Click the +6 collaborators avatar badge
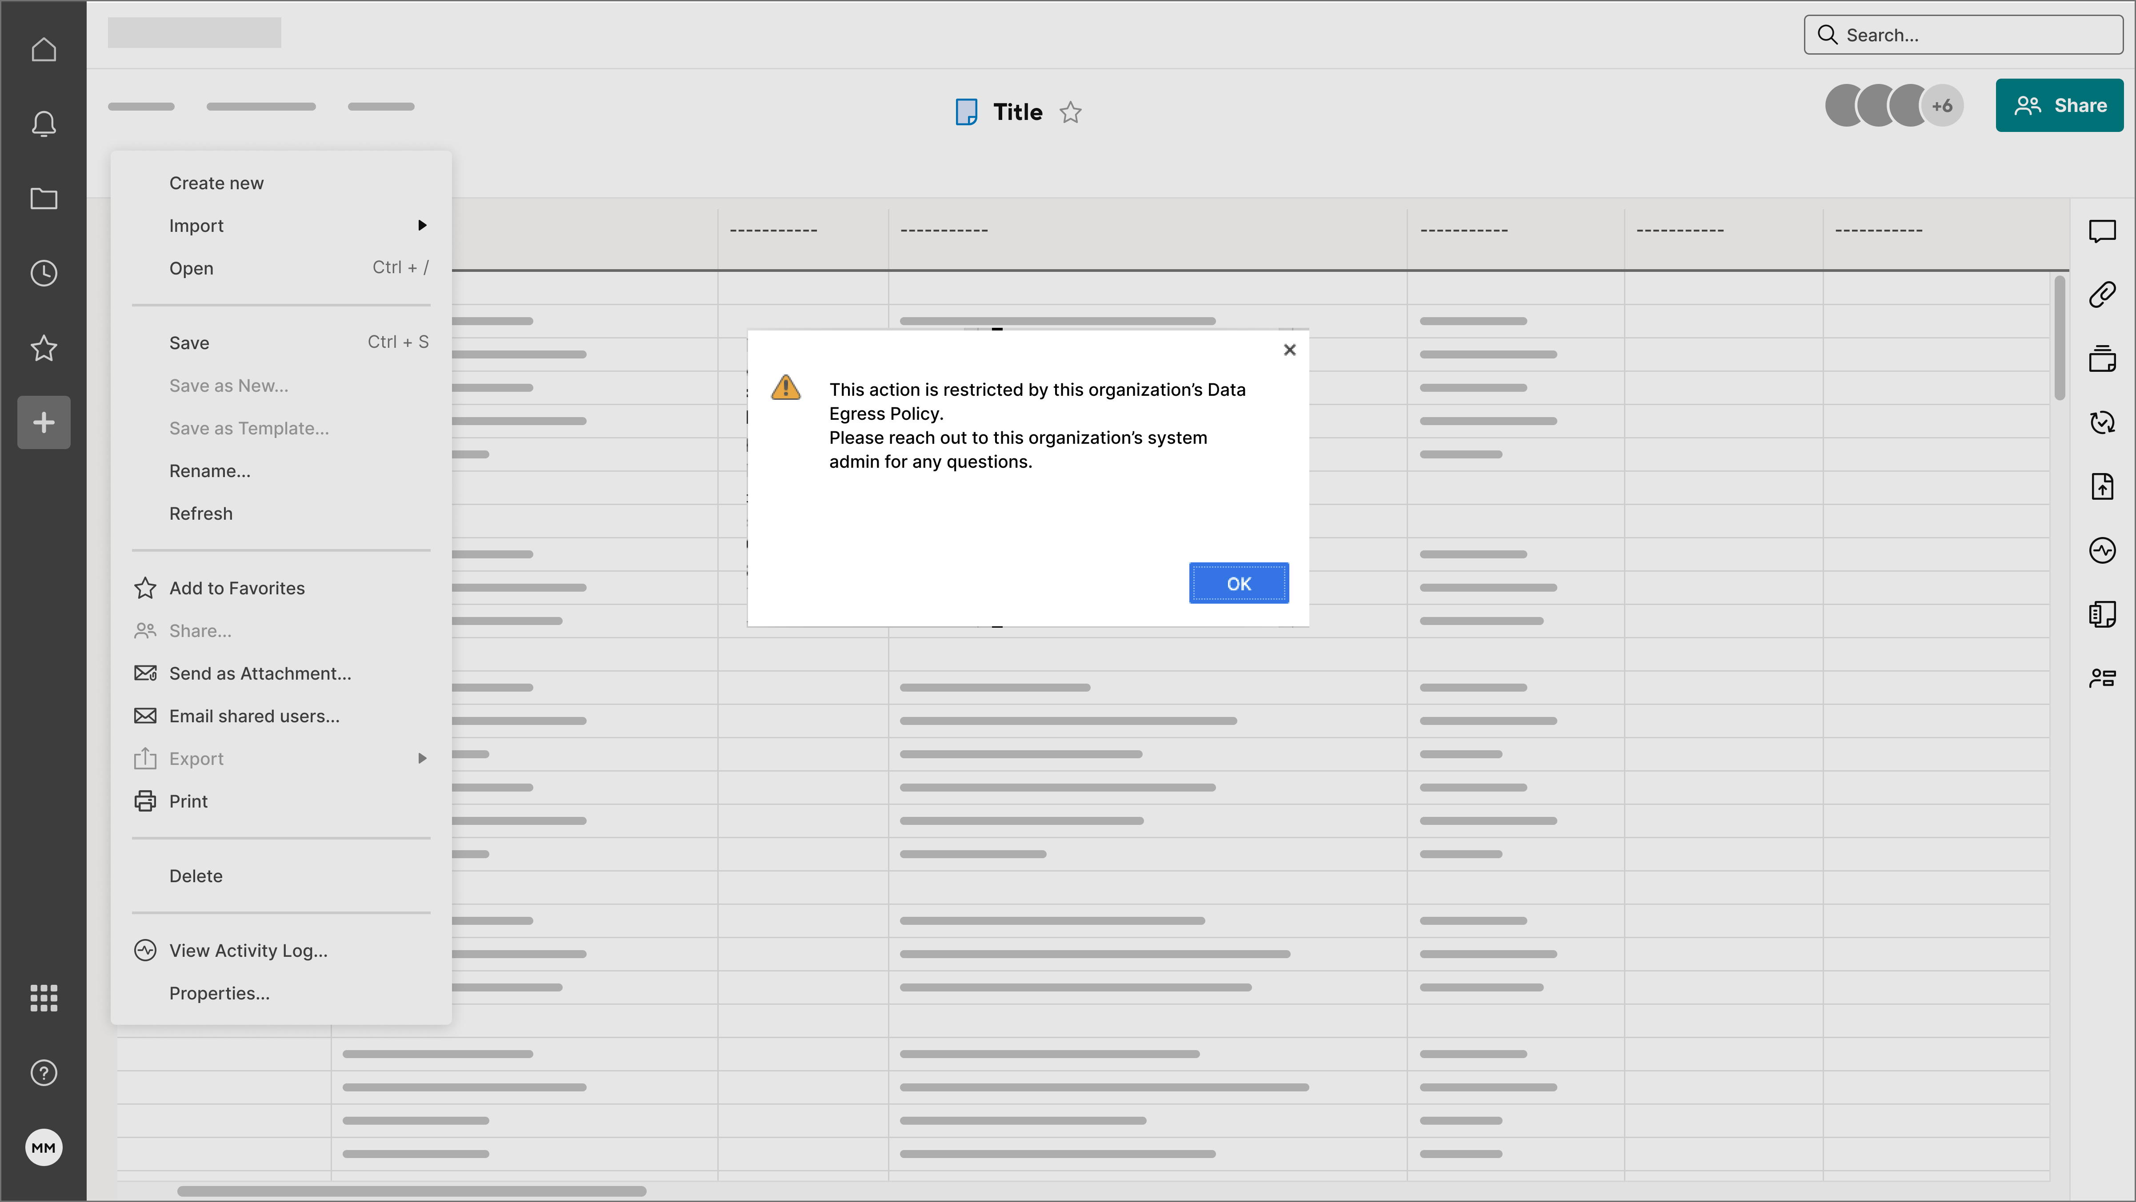2136x1202 pixels. pos(1942,106)
